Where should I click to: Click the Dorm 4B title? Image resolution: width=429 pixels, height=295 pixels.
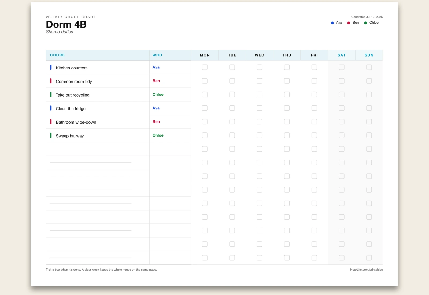pos(66,24)
